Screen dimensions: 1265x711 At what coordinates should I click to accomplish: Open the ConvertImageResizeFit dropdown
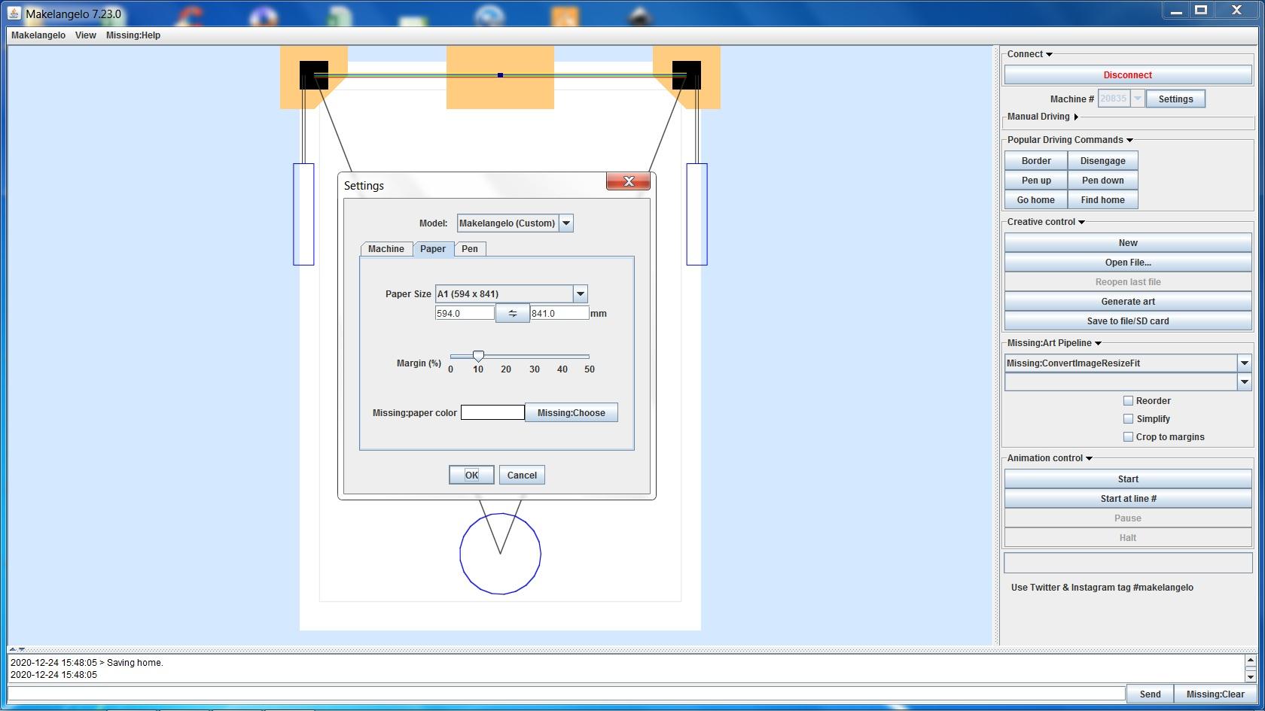[1245, 363]
